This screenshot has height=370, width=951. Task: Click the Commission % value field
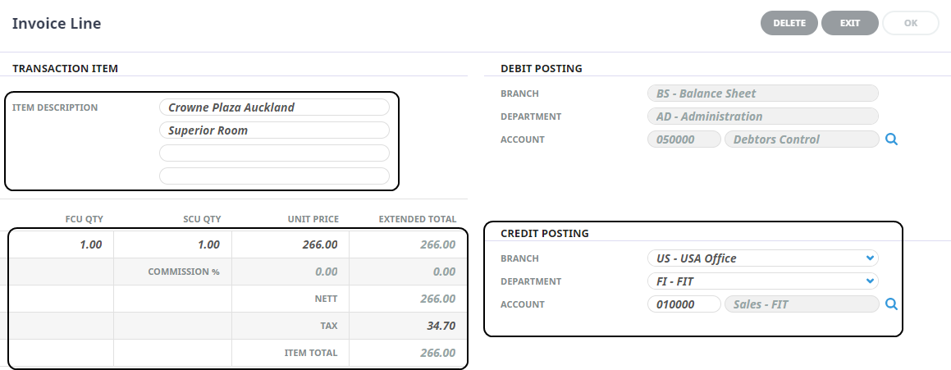[291, 272]
